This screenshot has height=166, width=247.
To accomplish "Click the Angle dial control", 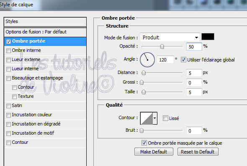I will tap(147, 60).
